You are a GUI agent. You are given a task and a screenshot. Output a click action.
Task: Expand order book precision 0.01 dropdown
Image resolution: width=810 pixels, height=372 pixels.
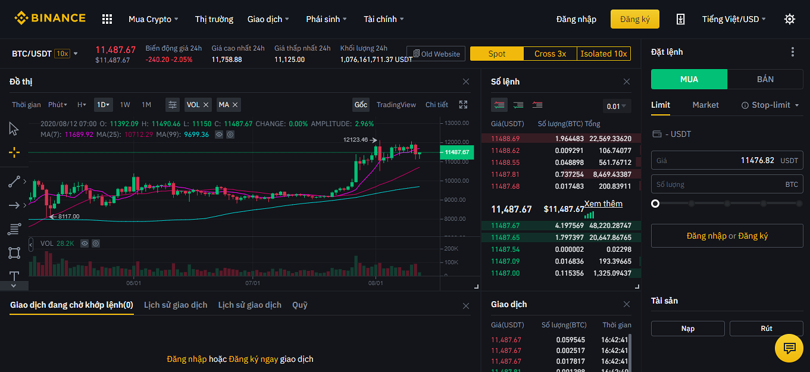pos(617,107)
